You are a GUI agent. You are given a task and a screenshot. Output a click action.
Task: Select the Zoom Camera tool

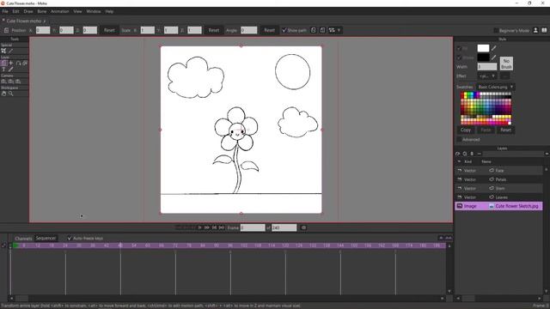(11, 82)
